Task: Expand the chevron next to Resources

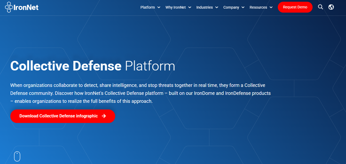Action: (x=271, y=8)
